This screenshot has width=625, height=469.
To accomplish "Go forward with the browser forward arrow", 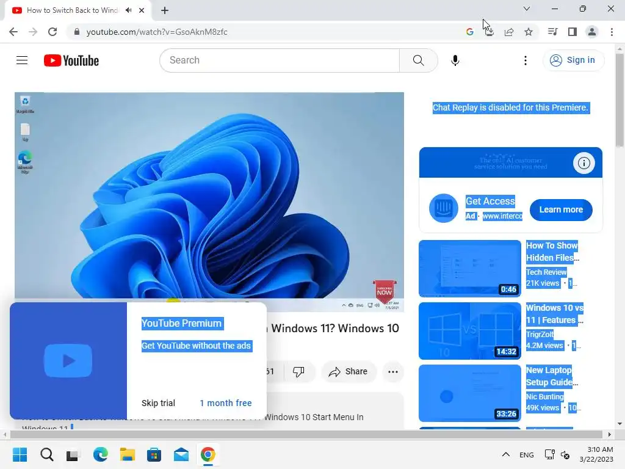I will tap(33, 32).
